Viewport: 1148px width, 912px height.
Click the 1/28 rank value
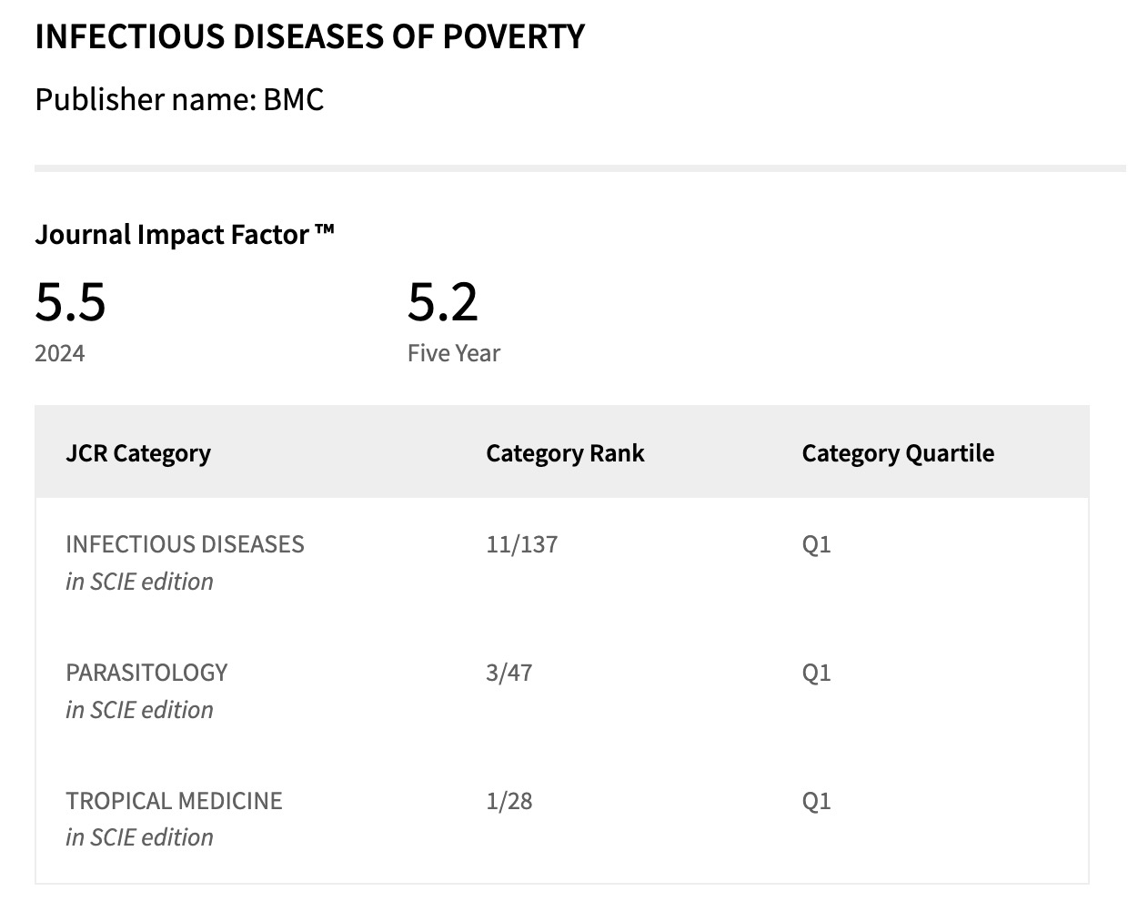tap(509, 801)
